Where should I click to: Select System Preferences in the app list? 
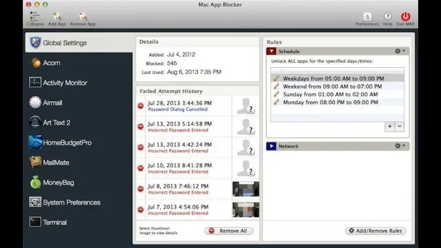click(x=79, y=202)
